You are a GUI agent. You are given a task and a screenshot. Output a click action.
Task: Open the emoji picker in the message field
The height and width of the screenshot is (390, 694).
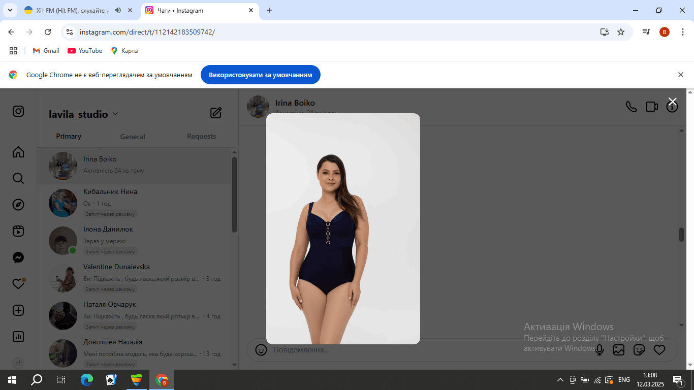[261, 350]
